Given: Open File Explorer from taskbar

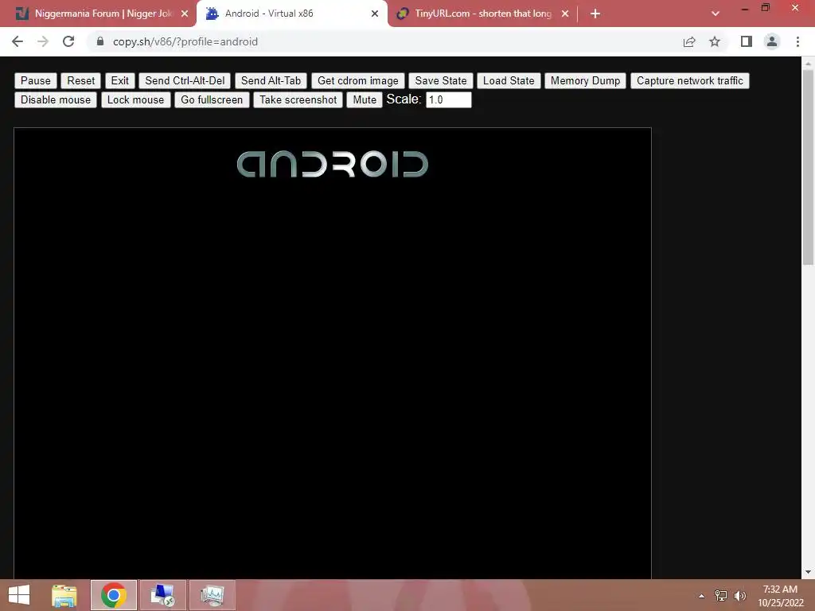Looking at the screenshot, I should click(x=64, y=595).
